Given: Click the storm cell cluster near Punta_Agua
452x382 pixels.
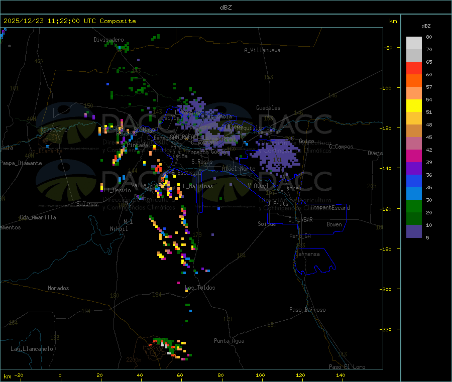Looking at the screenshot, I should coord(171,348).
